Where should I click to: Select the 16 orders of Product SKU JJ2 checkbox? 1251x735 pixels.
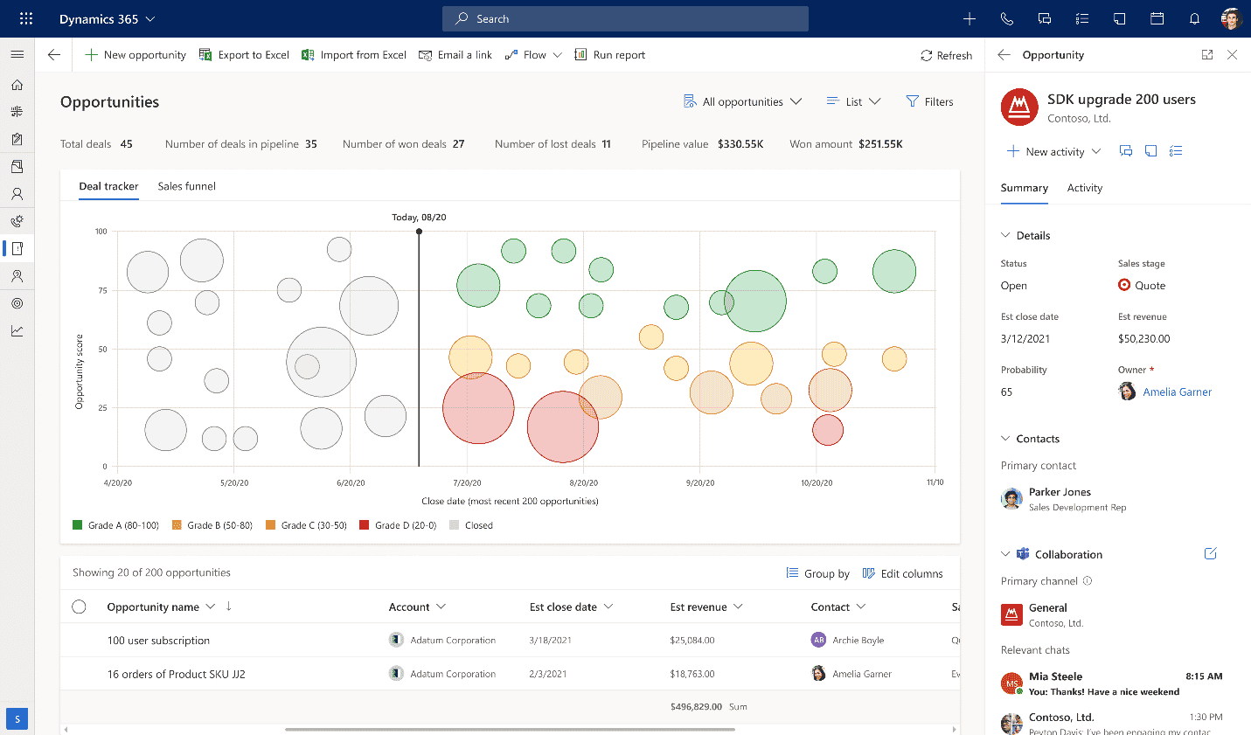pos(80,673)
